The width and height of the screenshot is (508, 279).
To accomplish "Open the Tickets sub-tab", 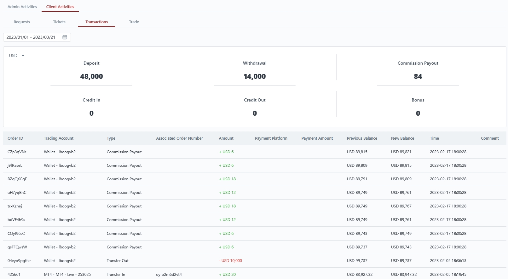I will [59, 22].
